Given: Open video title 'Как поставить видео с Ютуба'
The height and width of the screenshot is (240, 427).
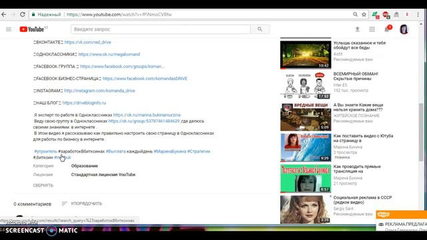Looking at the screenshot, I should pos(363,138).
